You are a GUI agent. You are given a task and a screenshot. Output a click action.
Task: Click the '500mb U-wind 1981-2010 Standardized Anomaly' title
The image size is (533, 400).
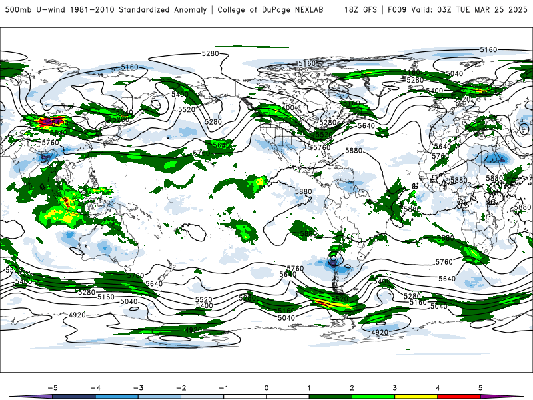coord(106,10)
